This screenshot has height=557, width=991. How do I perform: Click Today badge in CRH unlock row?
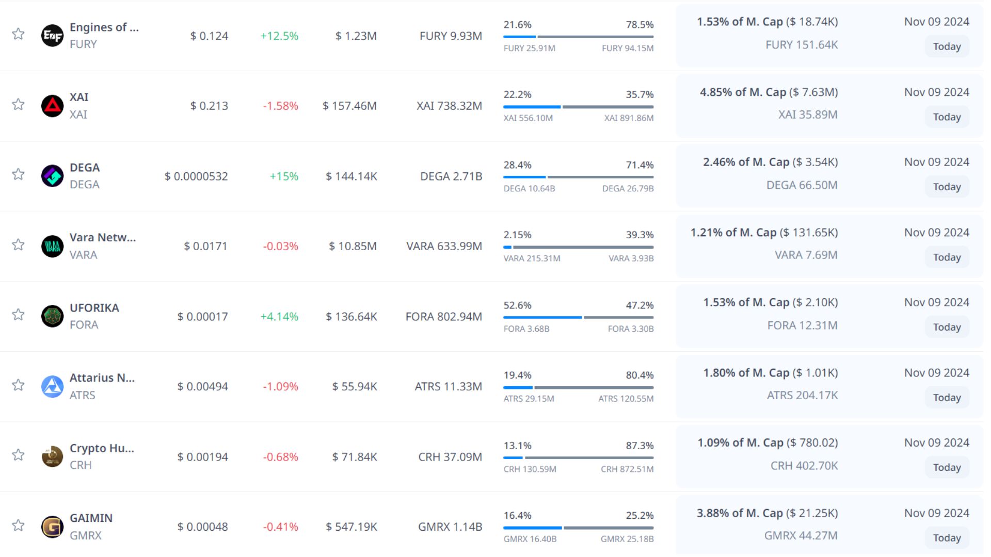(x=946, y=467)
